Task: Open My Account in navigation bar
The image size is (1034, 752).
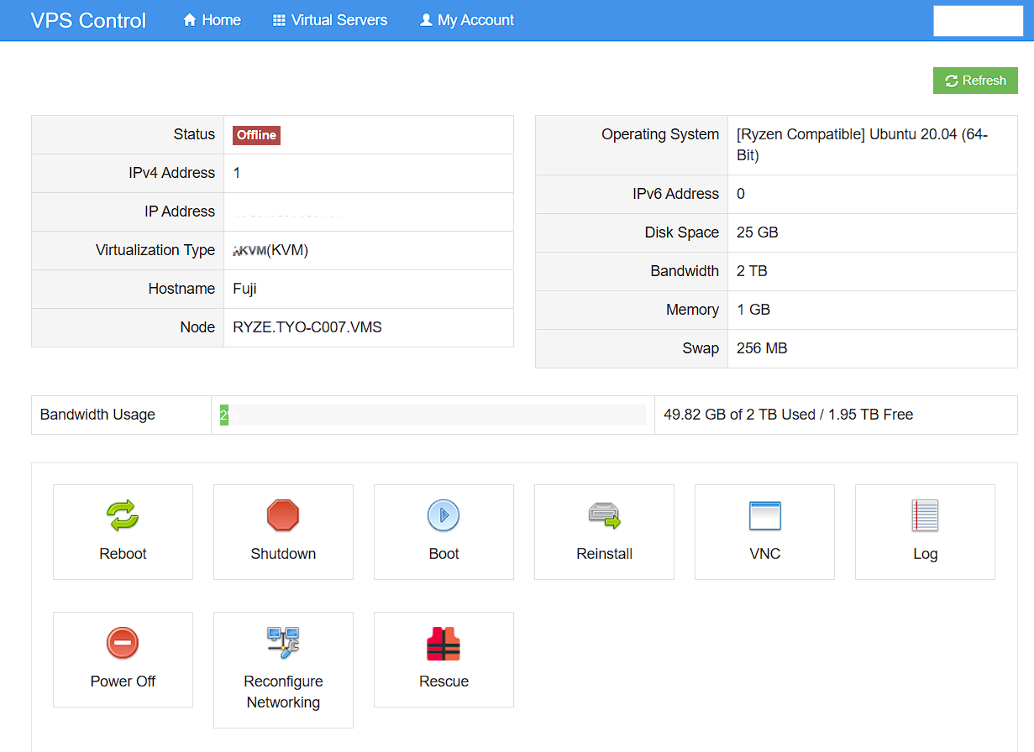Action: click(466, 20)
